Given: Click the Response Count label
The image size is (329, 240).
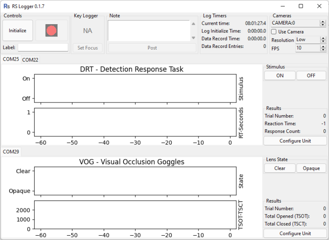Looking at the screenshot, I should click(282, 131).
